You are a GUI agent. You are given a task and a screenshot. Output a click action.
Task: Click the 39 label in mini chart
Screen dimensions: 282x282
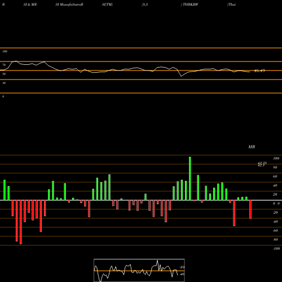click(x=182, y=267)
